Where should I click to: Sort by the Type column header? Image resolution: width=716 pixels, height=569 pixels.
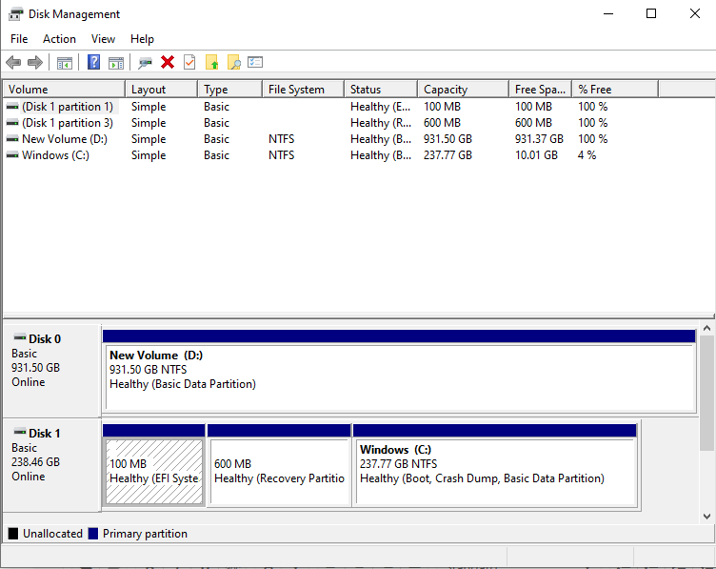(x=230, y=90)
